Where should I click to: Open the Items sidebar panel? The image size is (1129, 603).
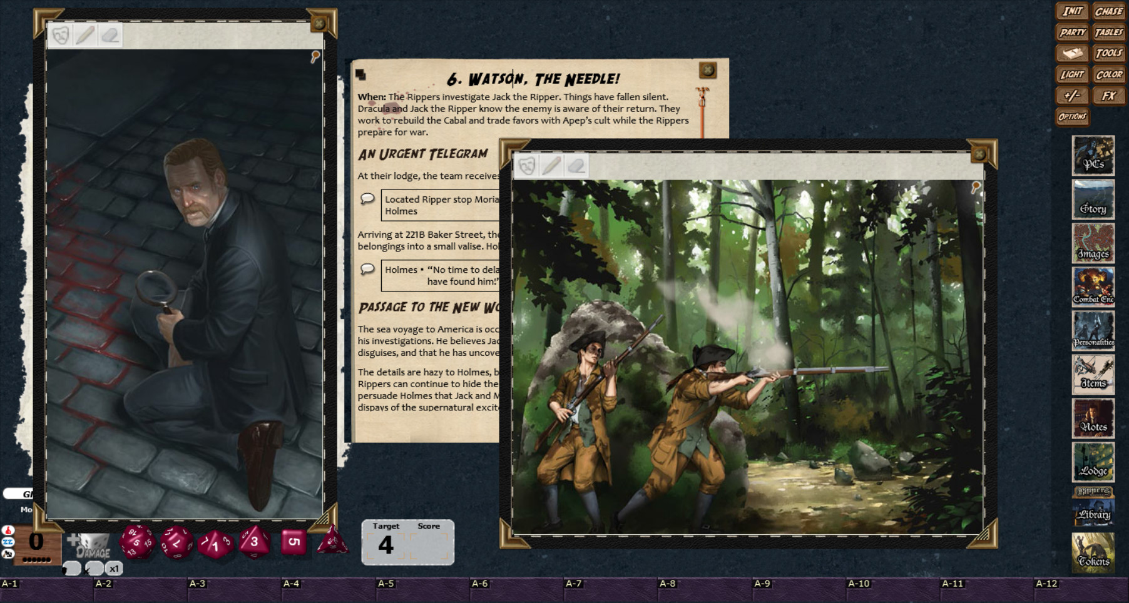click(1093, 375)
